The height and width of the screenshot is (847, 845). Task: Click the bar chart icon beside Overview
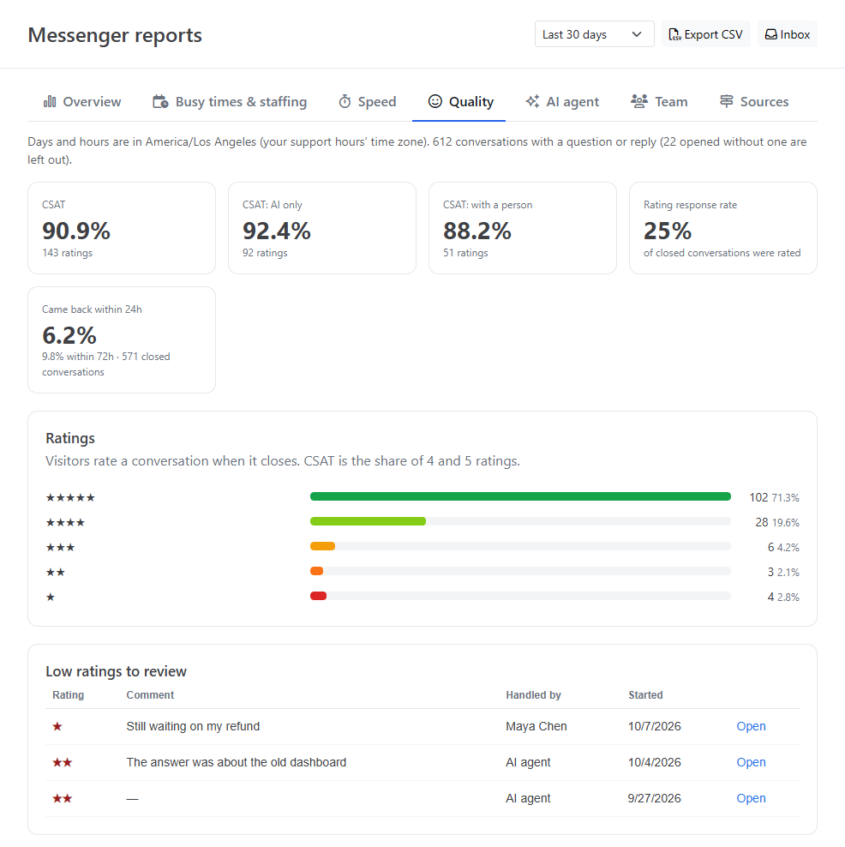coord(50,101)
